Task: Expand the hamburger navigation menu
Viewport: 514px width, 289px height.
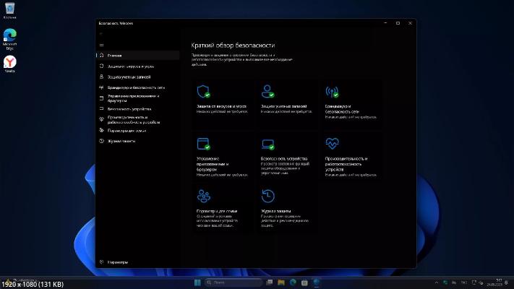Action: (x=101, y=44)
